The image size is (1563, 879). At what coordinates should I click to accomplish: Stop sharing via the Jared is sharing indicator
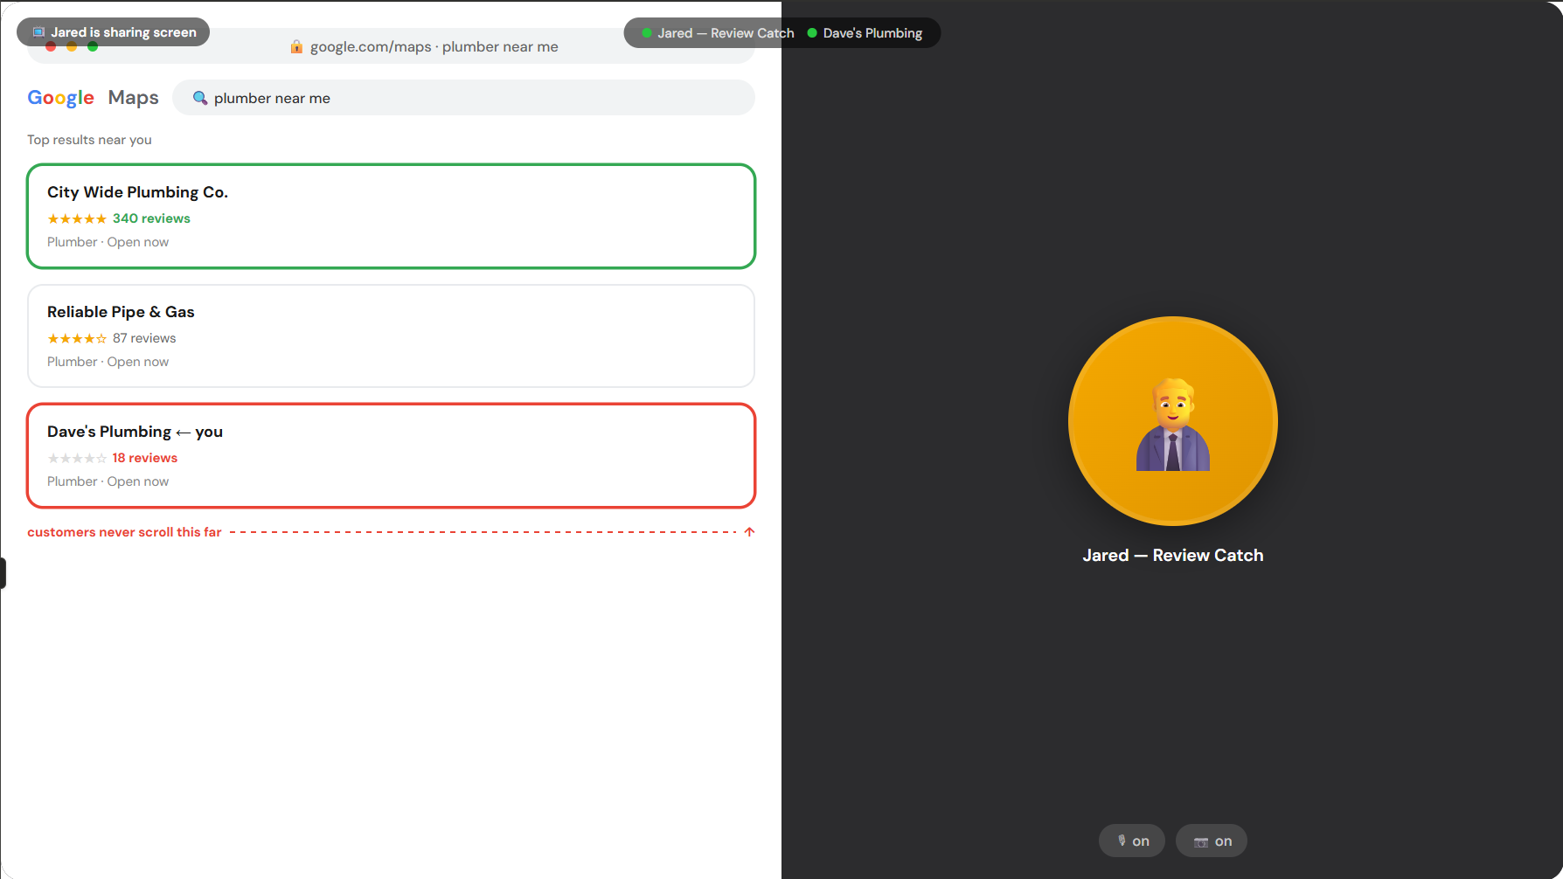113,31
